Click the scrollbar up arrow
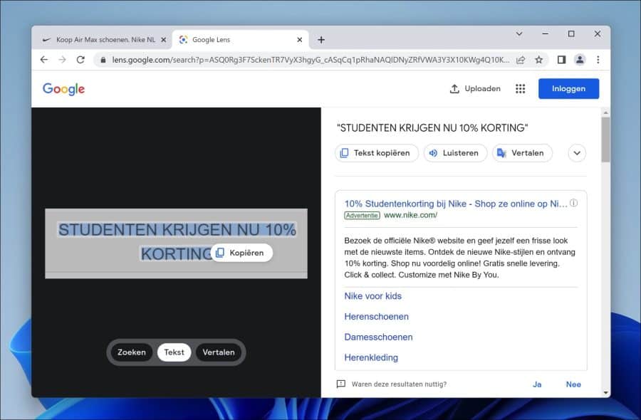Screen dimensions: 641x420 point(606,112)
